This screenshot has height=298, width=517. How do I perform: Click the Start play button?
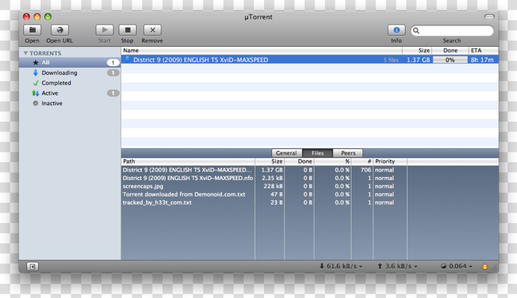(105, 30)
